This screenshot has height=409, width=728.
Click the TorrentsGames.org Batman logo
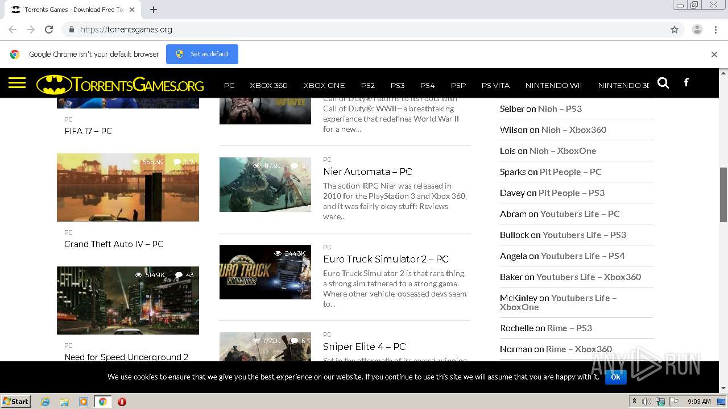(x=120, y=85)
